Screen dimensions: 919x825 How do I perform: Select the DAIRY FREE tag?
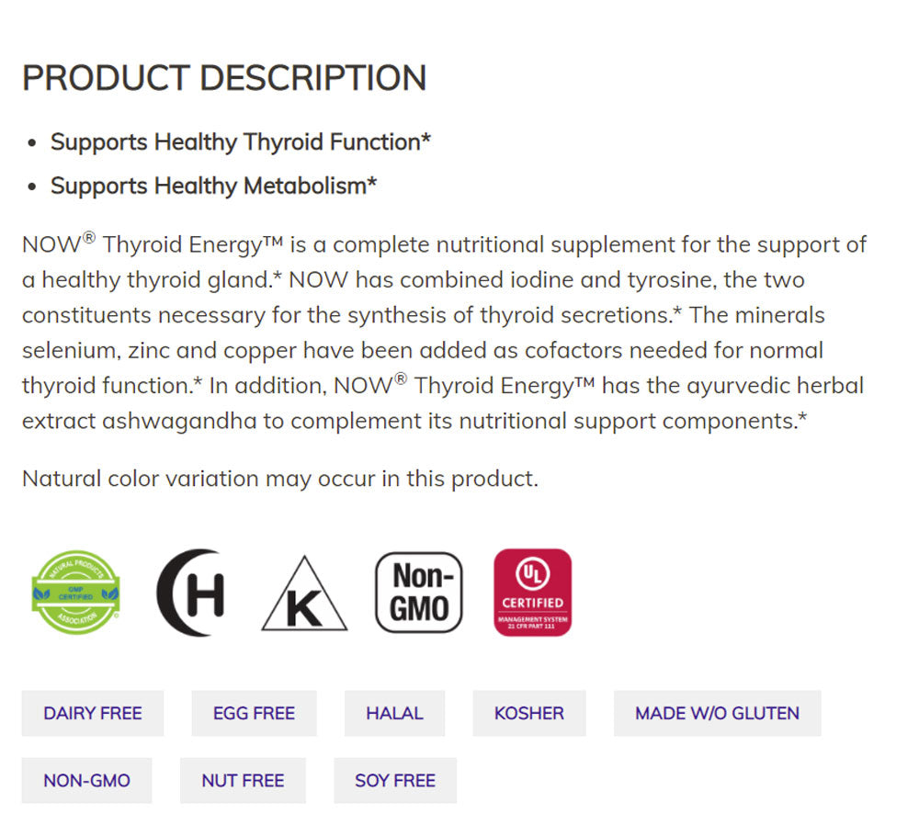point(93,713)
